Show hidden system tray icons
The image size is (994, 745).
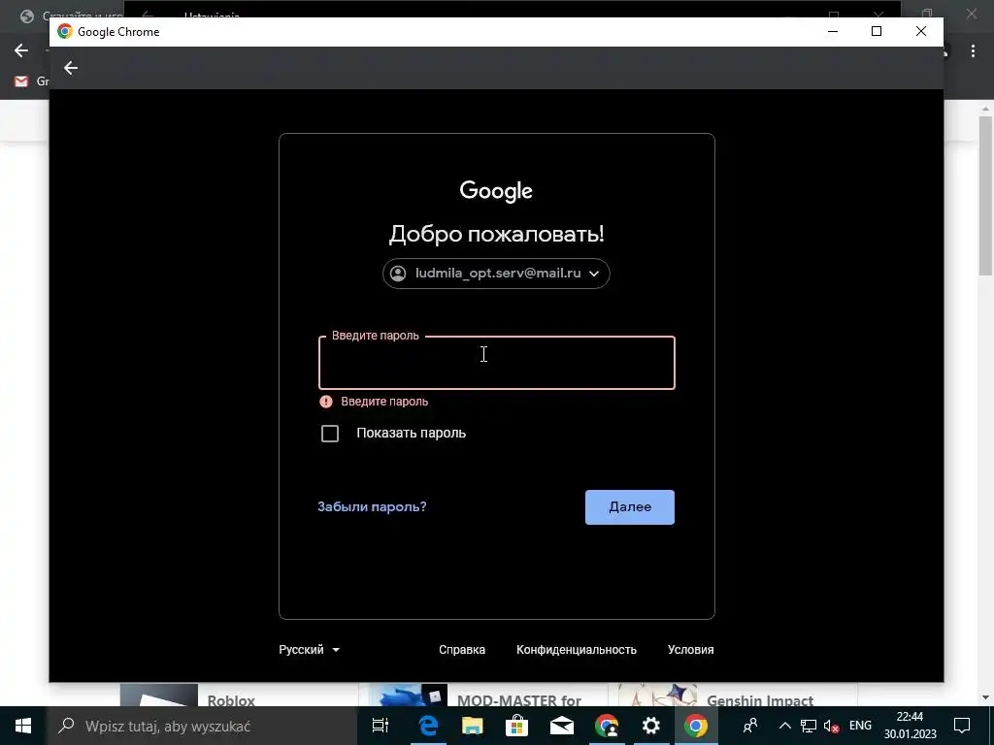(784, 726)
